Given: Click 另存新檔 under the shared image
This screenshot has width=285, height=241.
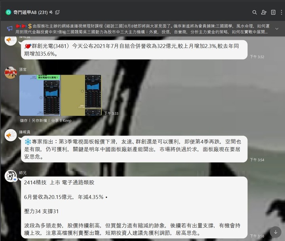Looking at the screenshot, I should pyautogui.click(x=39, y=120).
